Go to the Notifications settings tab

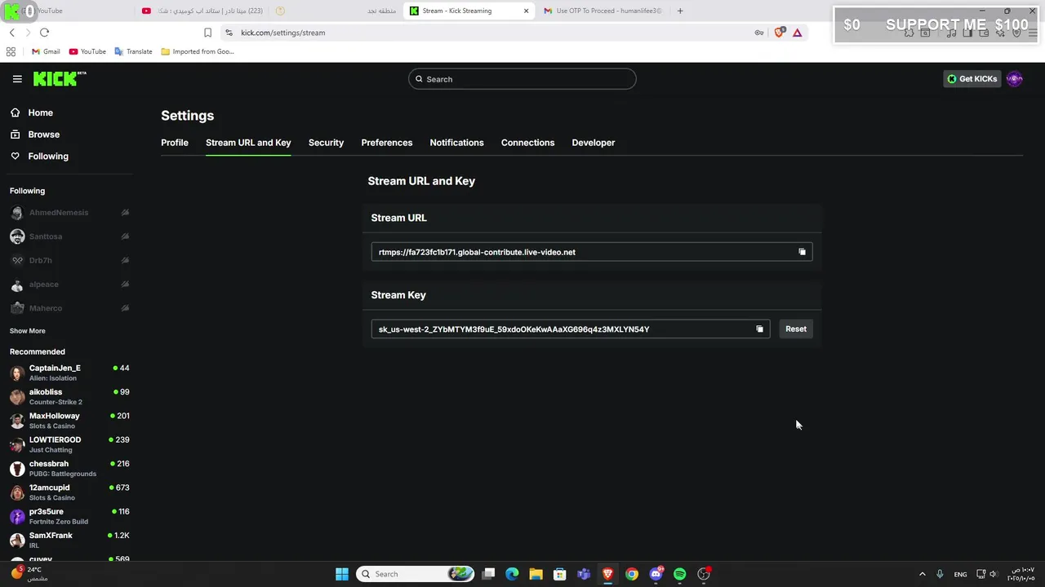pyautogui.click(x=456, y=143)
